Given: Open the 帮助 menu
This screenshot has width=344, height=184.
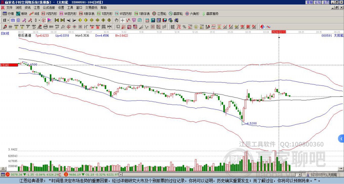Looking at the screenshot, I should click(x=103, y=8).
